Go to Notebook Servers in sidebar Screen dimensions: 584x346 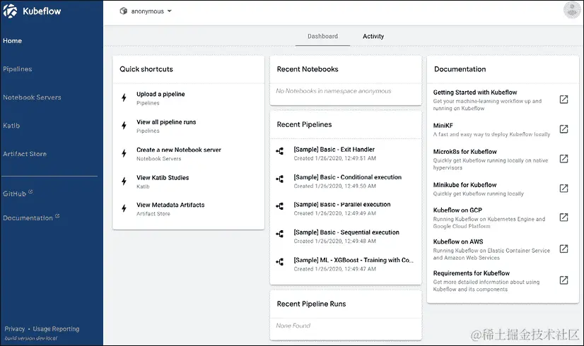click(32, 97)
